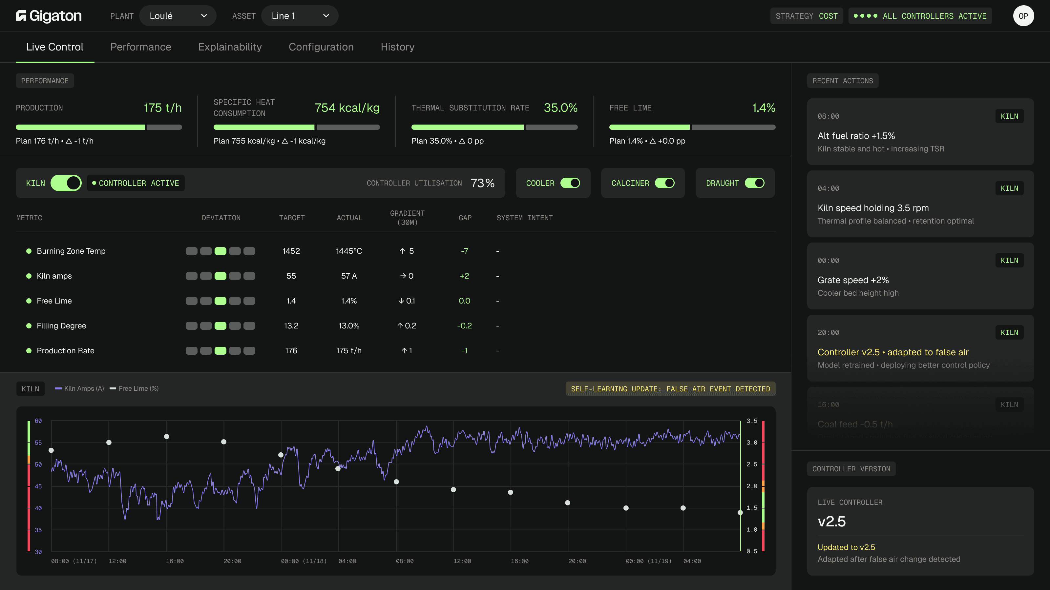
Task: Switch to the Explainability tab
Action: tap(230, 47)
